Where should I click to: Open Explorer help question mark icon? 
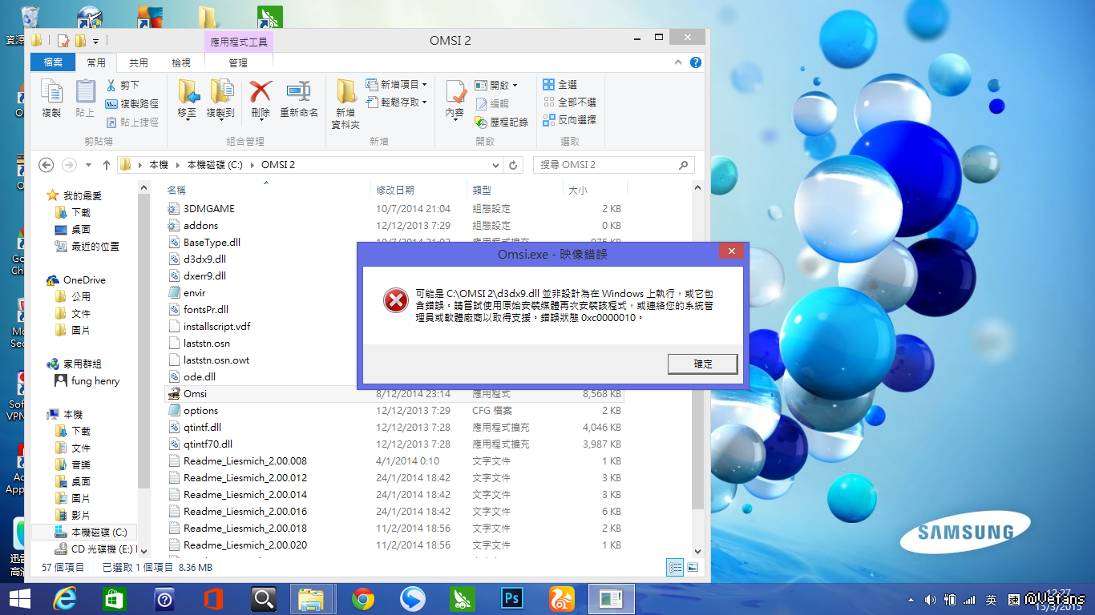696,62
